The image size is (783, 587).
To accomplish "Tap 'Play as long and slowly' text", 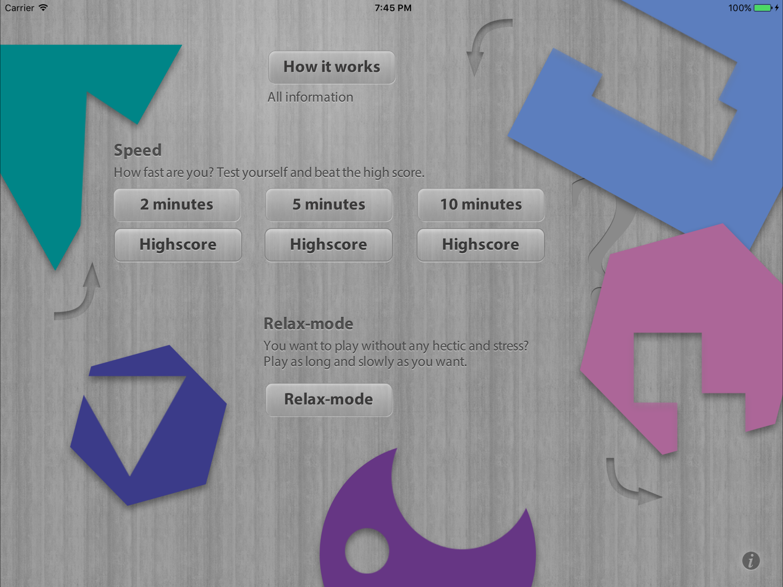I will 365,362.
